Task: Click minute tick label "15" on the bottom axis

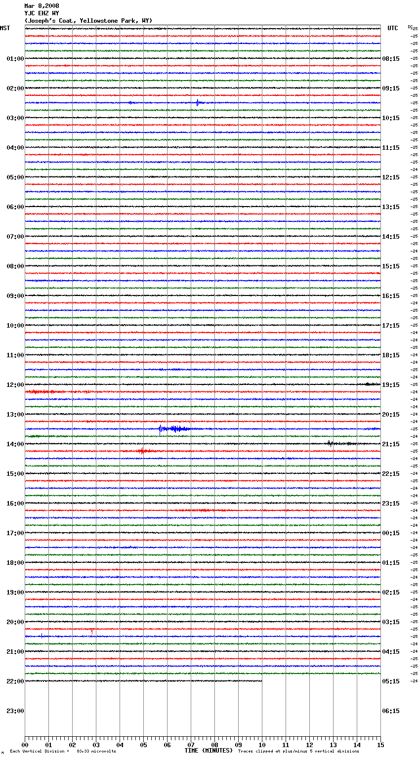Action: click(380, 745)
